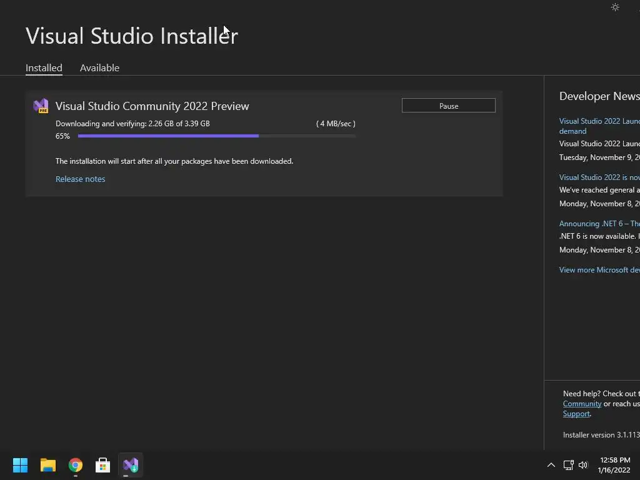Launch Google Chrome from the taskbar
The height and width of the screenshot is (480, 640).
click(76, 465)
